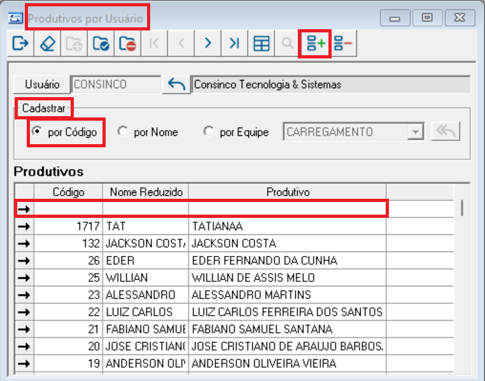485x381 pixels.
Task: Click the ALESSANDRO short name cell
Action: pyautogui.click(x=146, y=295)
